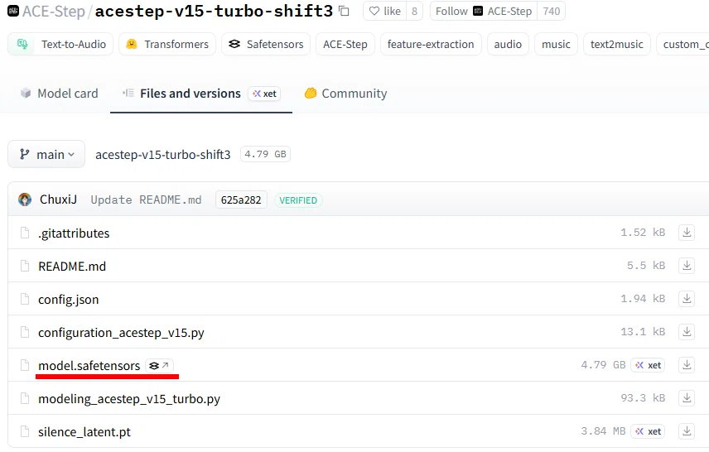Switch to the Files and versions tab
709x452 pixels.
(201, 94)
